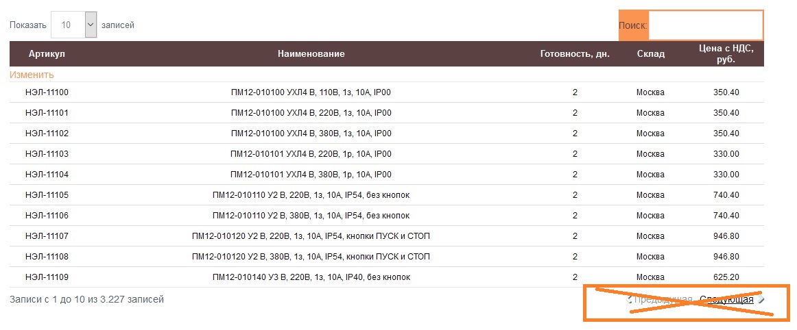The image size is (797, 330).
Task: Click the Изменить link
Action: pos(32,75)
